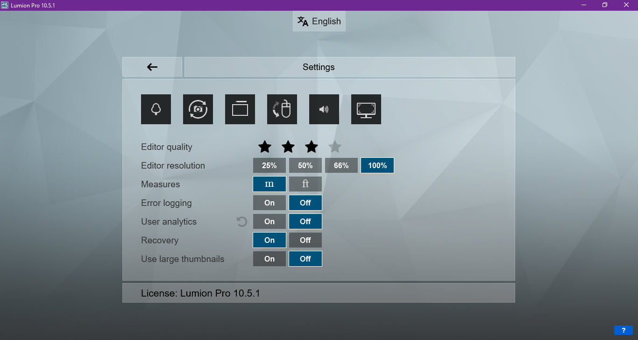The image size is (638, 340).
Task: Turn Use large thumbnails On
Action: (269, 259)
